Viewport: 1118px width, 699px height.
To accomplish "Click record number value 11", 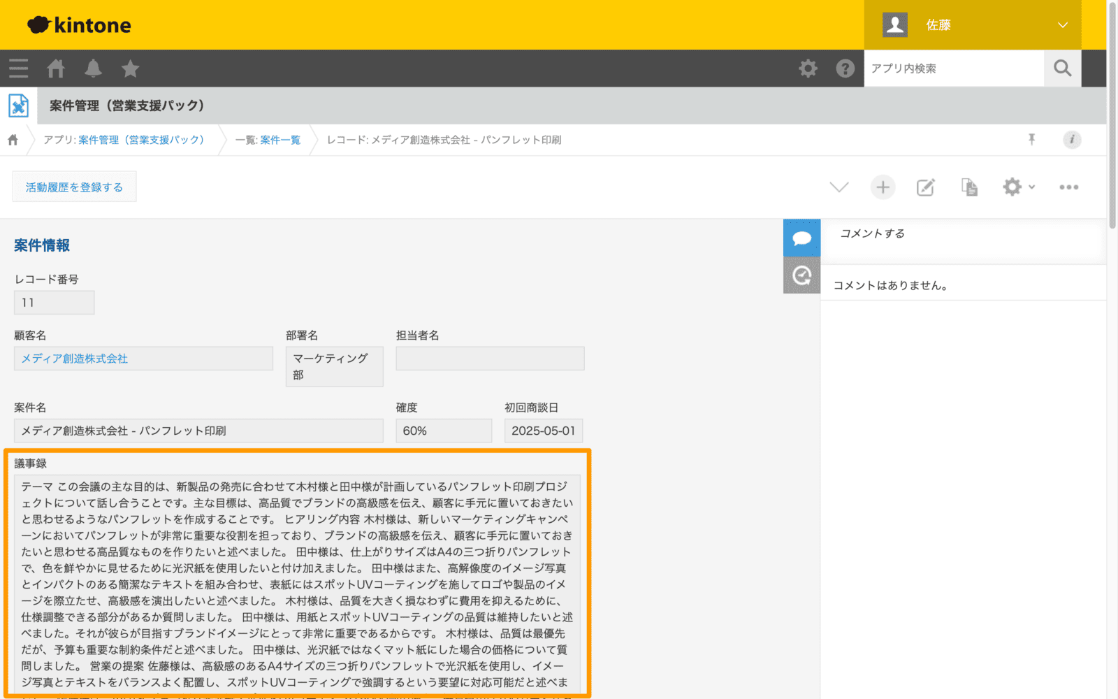I will click(x=54, y=303).
